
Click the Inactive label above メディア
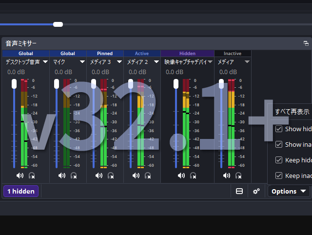tap(233, 53)
